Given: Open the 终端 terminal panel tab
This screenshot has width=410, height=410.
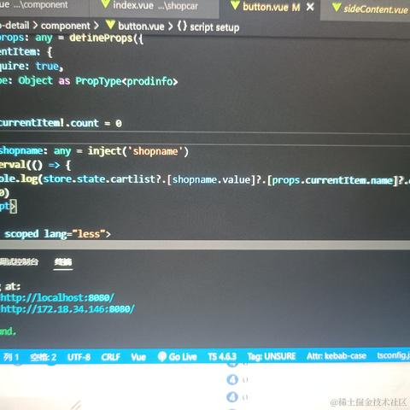Looking at the screenshot, I should click(63, 261).
